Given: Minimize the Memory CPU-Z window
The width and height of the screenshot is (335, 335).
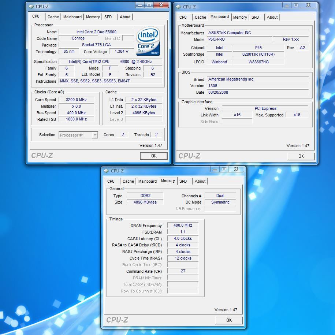Looking at the screenshot, I should [215, 170].
